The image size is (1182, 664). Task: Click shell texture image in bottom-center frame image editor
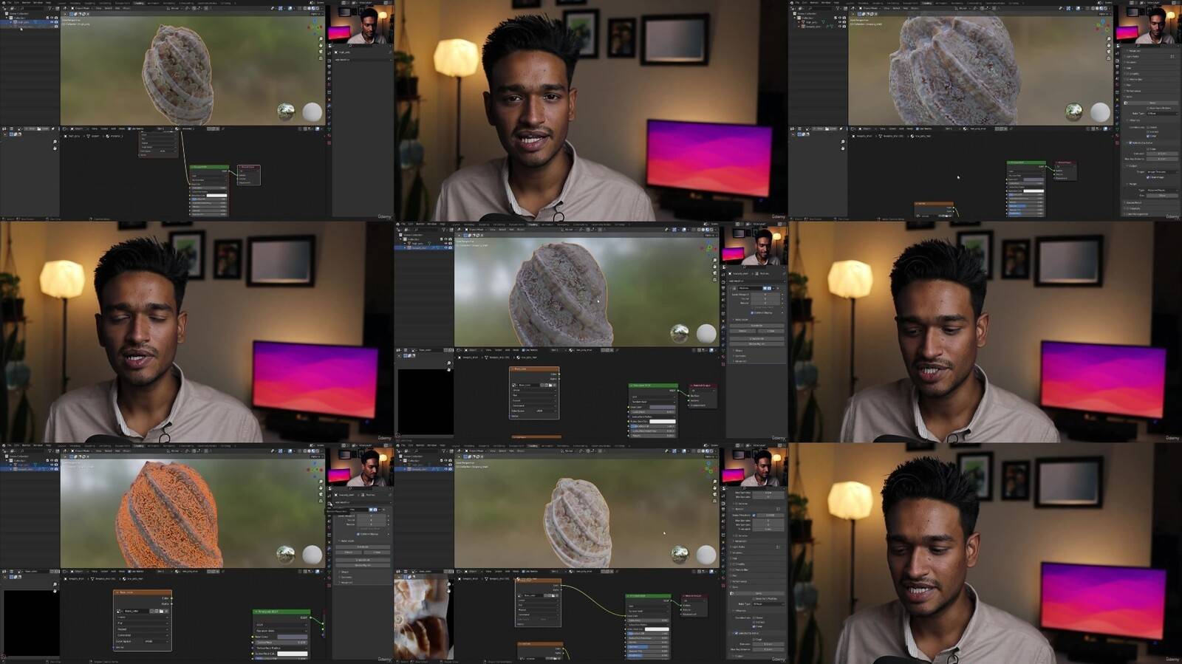(423, 619)
